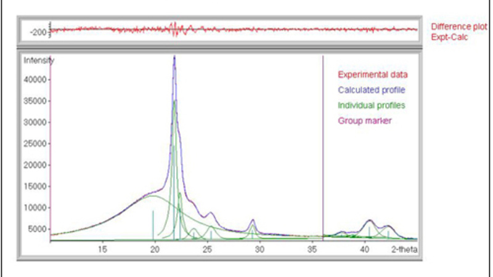Click the tallest peak apex near 22 degrees
The height and width of the screenshot is (277, 493).
(174, 57)
